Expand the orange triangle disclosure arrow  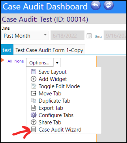click(2, 60)
